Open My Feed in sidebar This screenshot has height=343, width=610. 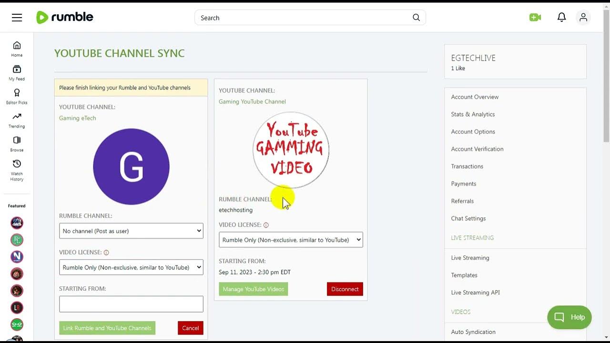[17, 73]
